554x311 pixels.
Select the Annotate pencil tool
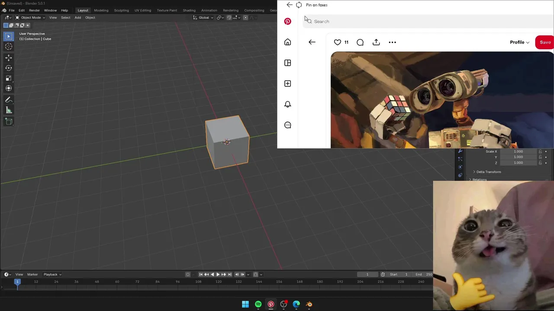[x=9, y=100]
